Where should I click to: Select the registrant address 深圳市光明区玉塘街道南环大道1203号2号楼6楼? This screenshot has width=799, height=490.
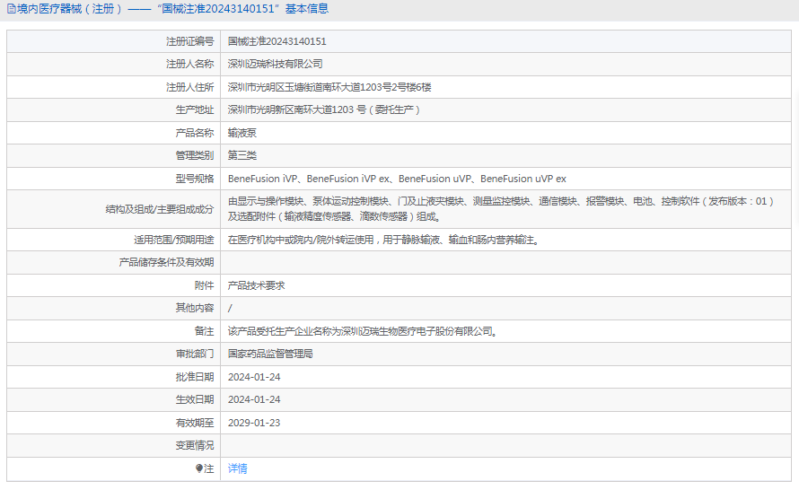pos(329,87)
